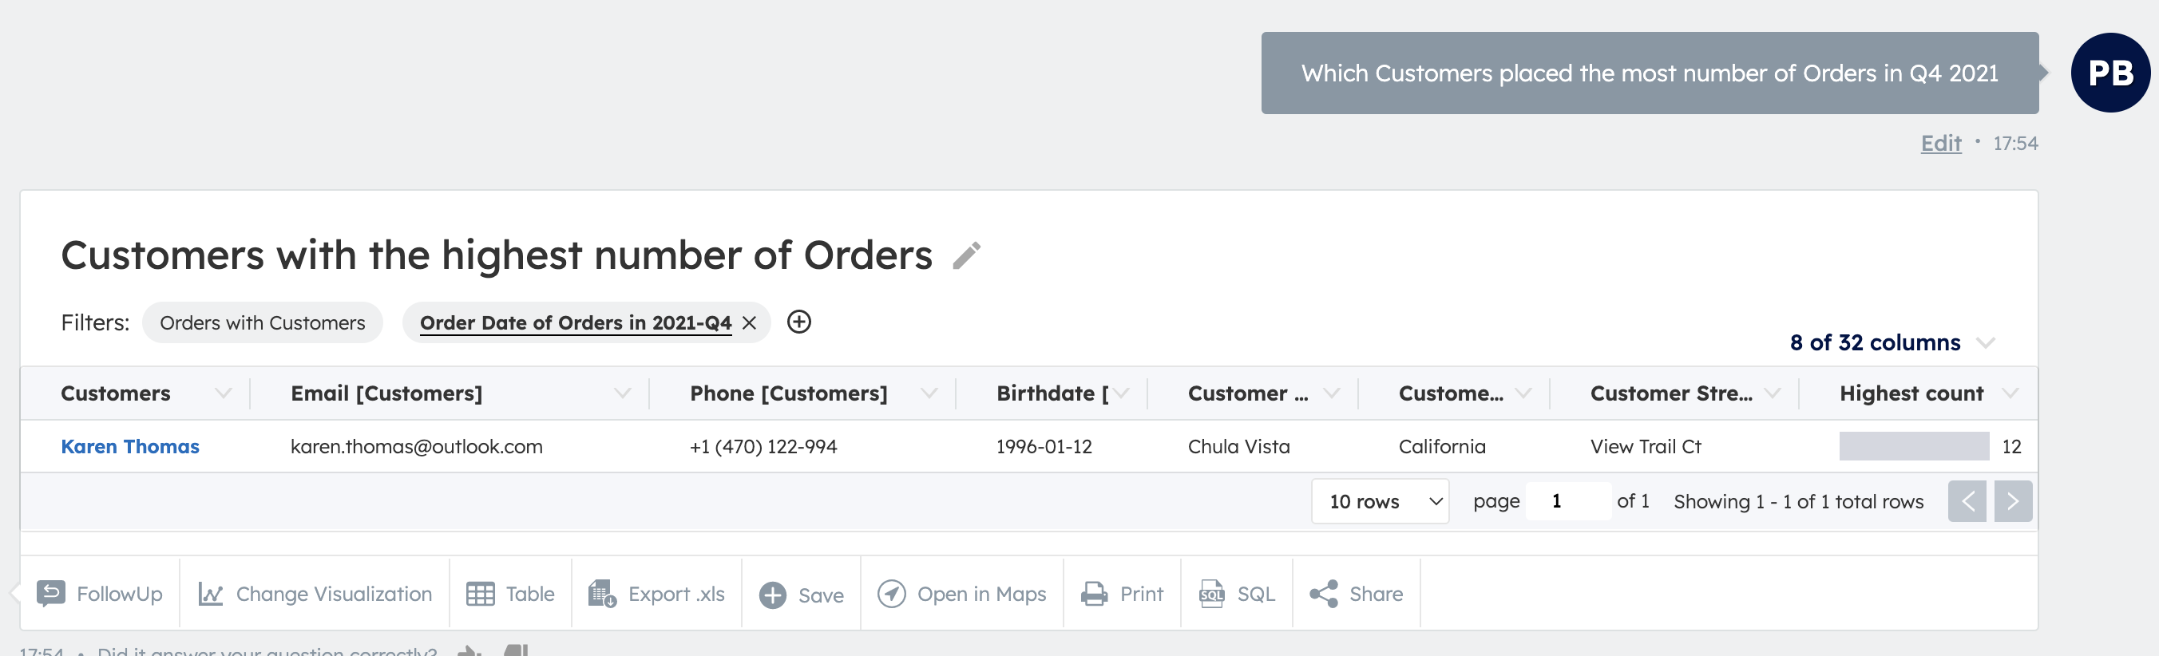Show the underlying SQL query
Image resolution: width=2159 pixels, height=656 pixels.
1210,594
